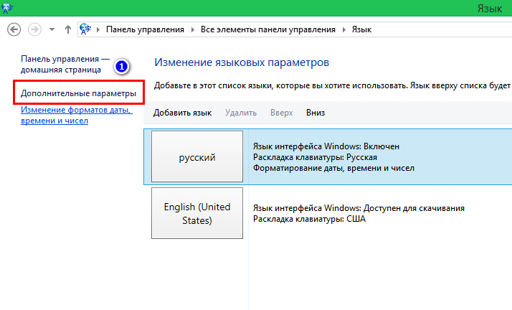
Task: Expand chevron before Язык breadcrumb
Action: (343, 29)
